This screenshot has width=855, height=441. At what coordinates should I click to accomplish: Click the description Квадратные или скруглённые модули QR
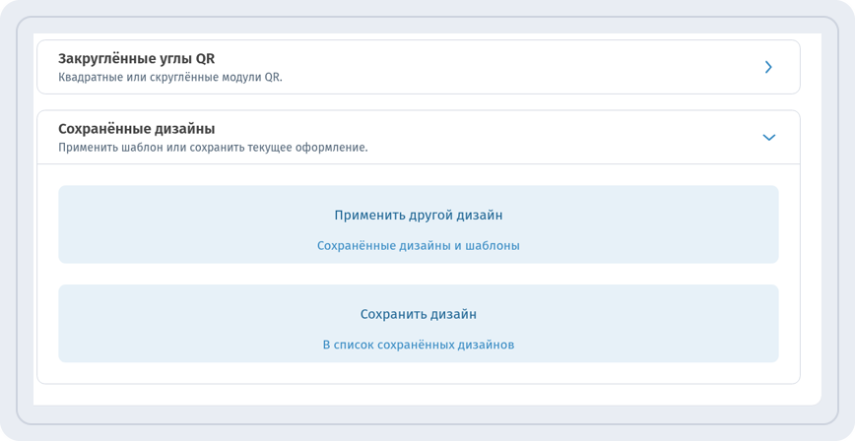tap(170, 77)
